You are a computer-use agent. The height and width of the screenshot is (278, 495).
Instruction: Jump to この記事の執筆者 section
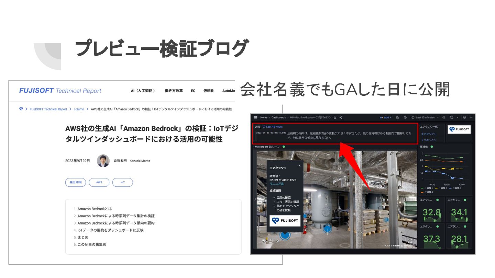(92, 244)
